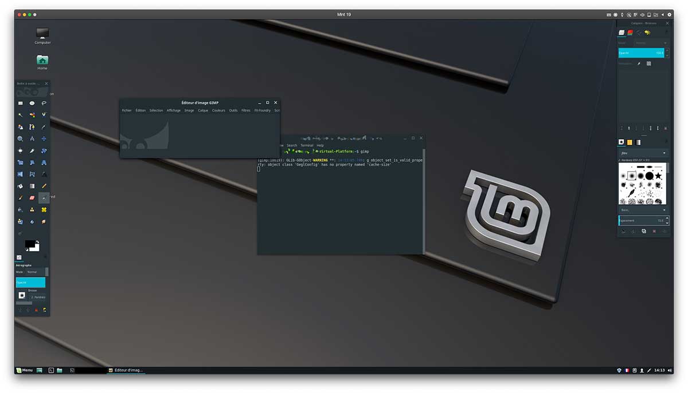This screenshot has height=393, width=688.
Task: Choose the Free Select lasso tool
Action: pos(44,103)
